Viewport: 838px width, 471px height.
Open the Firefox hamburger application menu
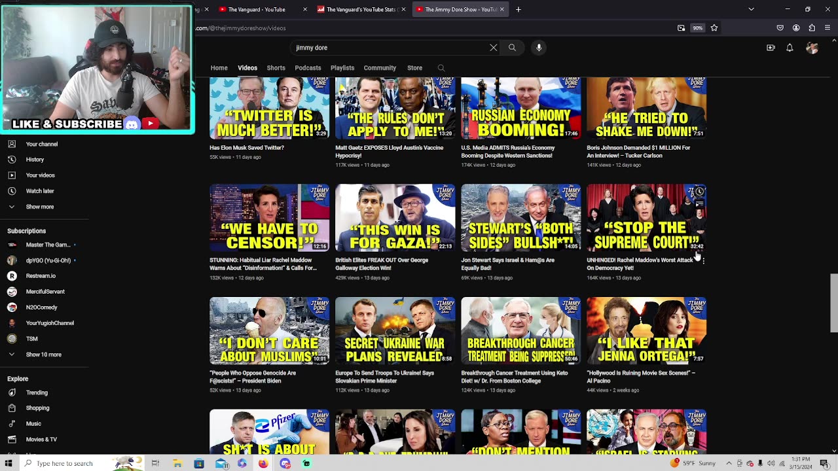(828, 28)
